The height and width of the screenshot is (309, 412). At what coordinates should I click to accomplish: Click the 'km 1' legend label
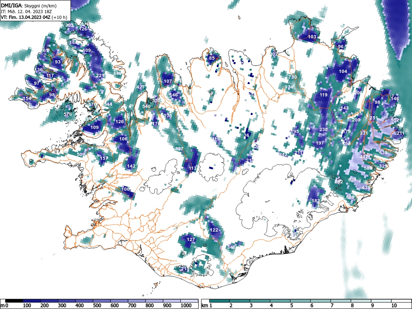207,306
